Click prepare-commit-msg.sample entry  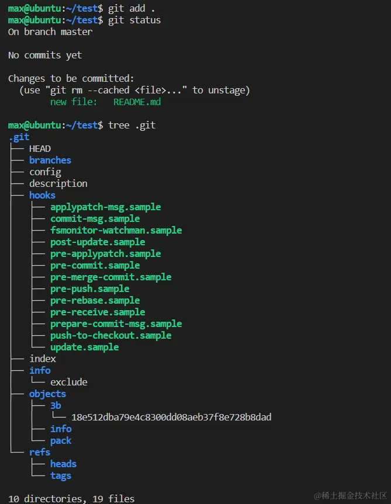tap(116, 324)
